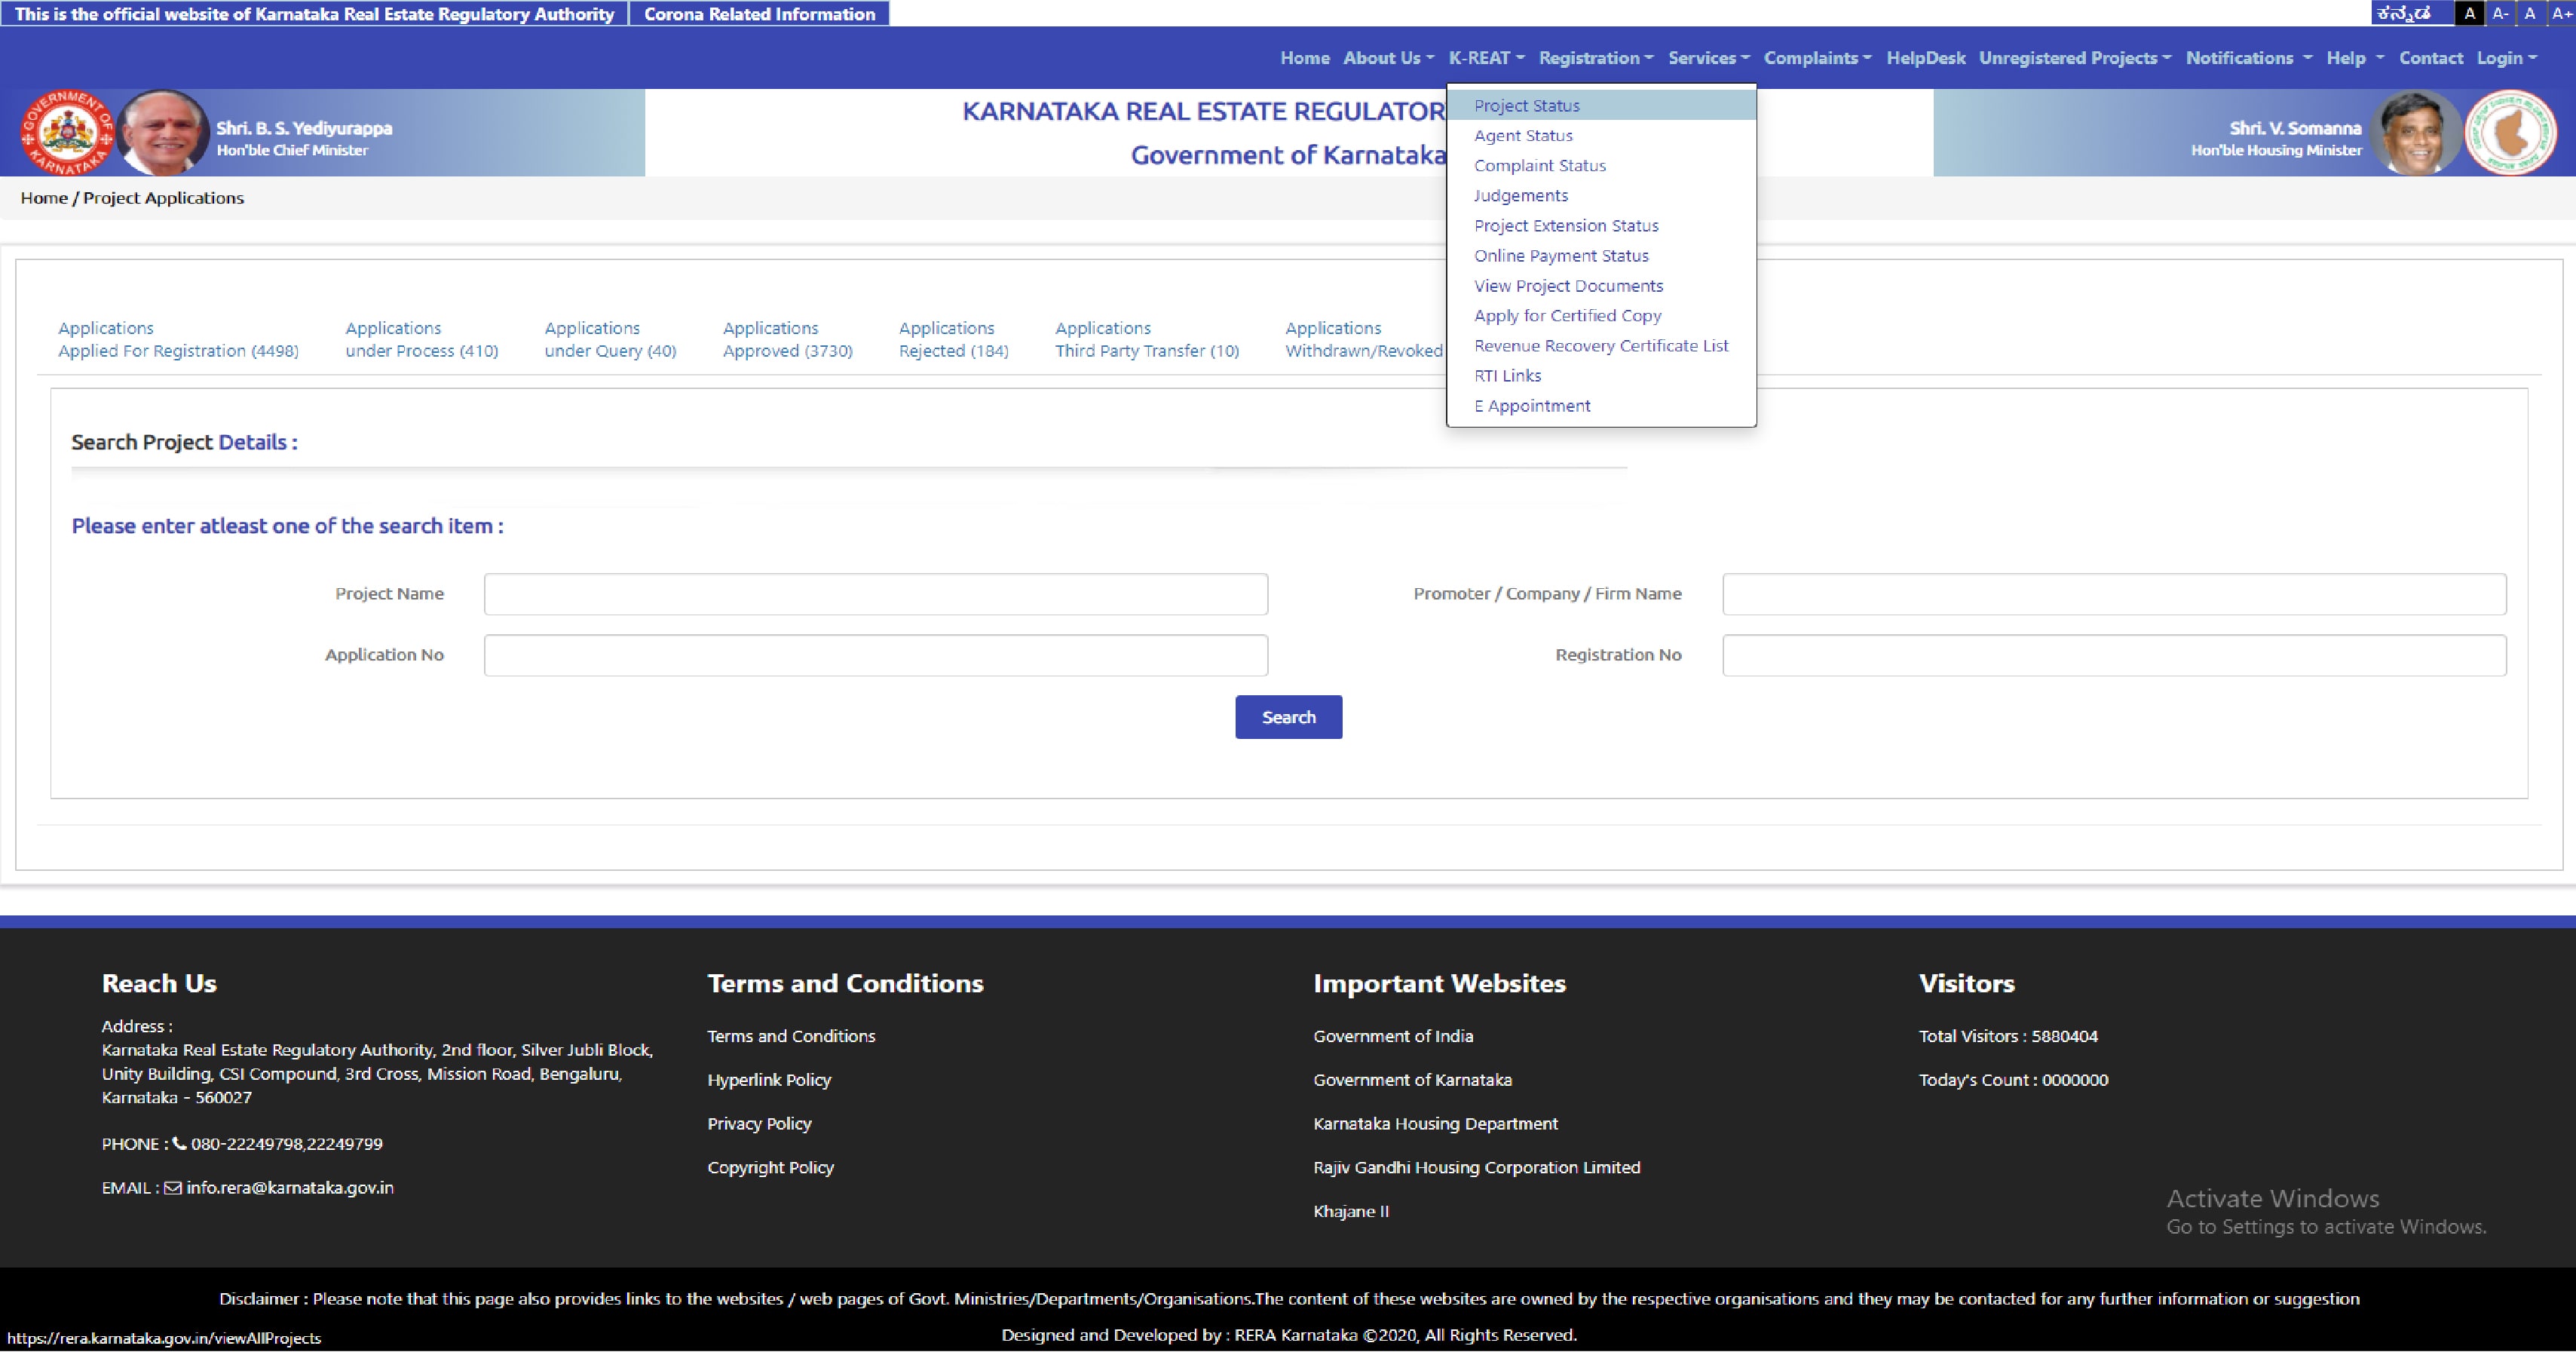2576x1352 pixels.
Task: Click the RERA Karnataka round logo
Action: 2510,132
